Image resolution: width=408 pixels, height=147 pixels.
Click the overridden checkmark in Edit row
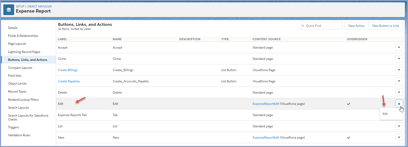(x=349, y=104)
